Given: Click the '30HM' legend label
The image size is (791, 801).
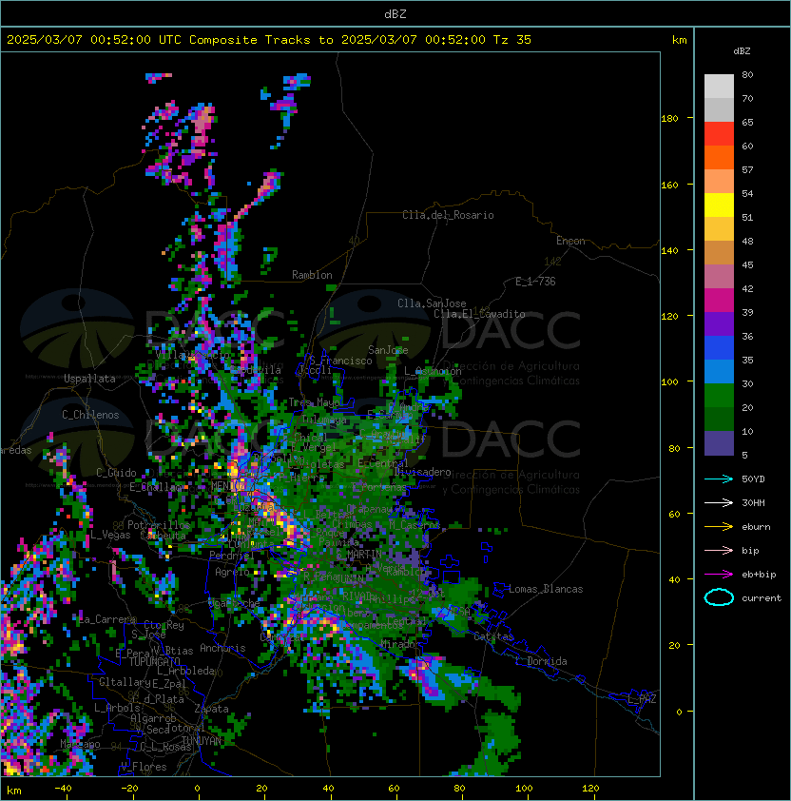Looking at the screenshot, I should (753, 502).
